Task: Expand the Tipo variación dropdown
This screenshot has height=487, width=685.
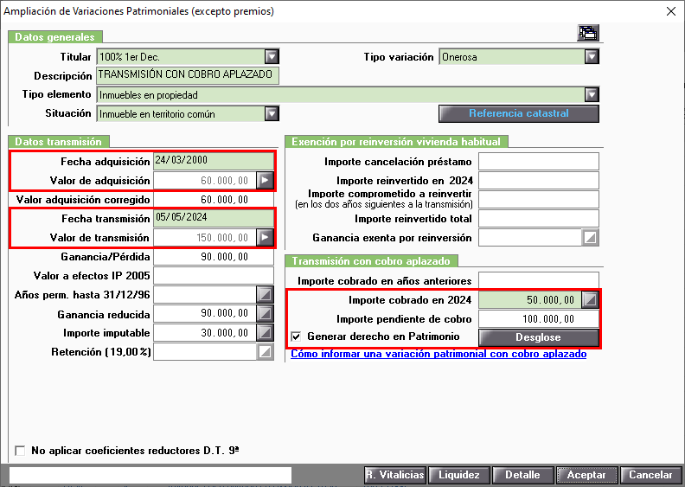Action: [x=592, y=57]
